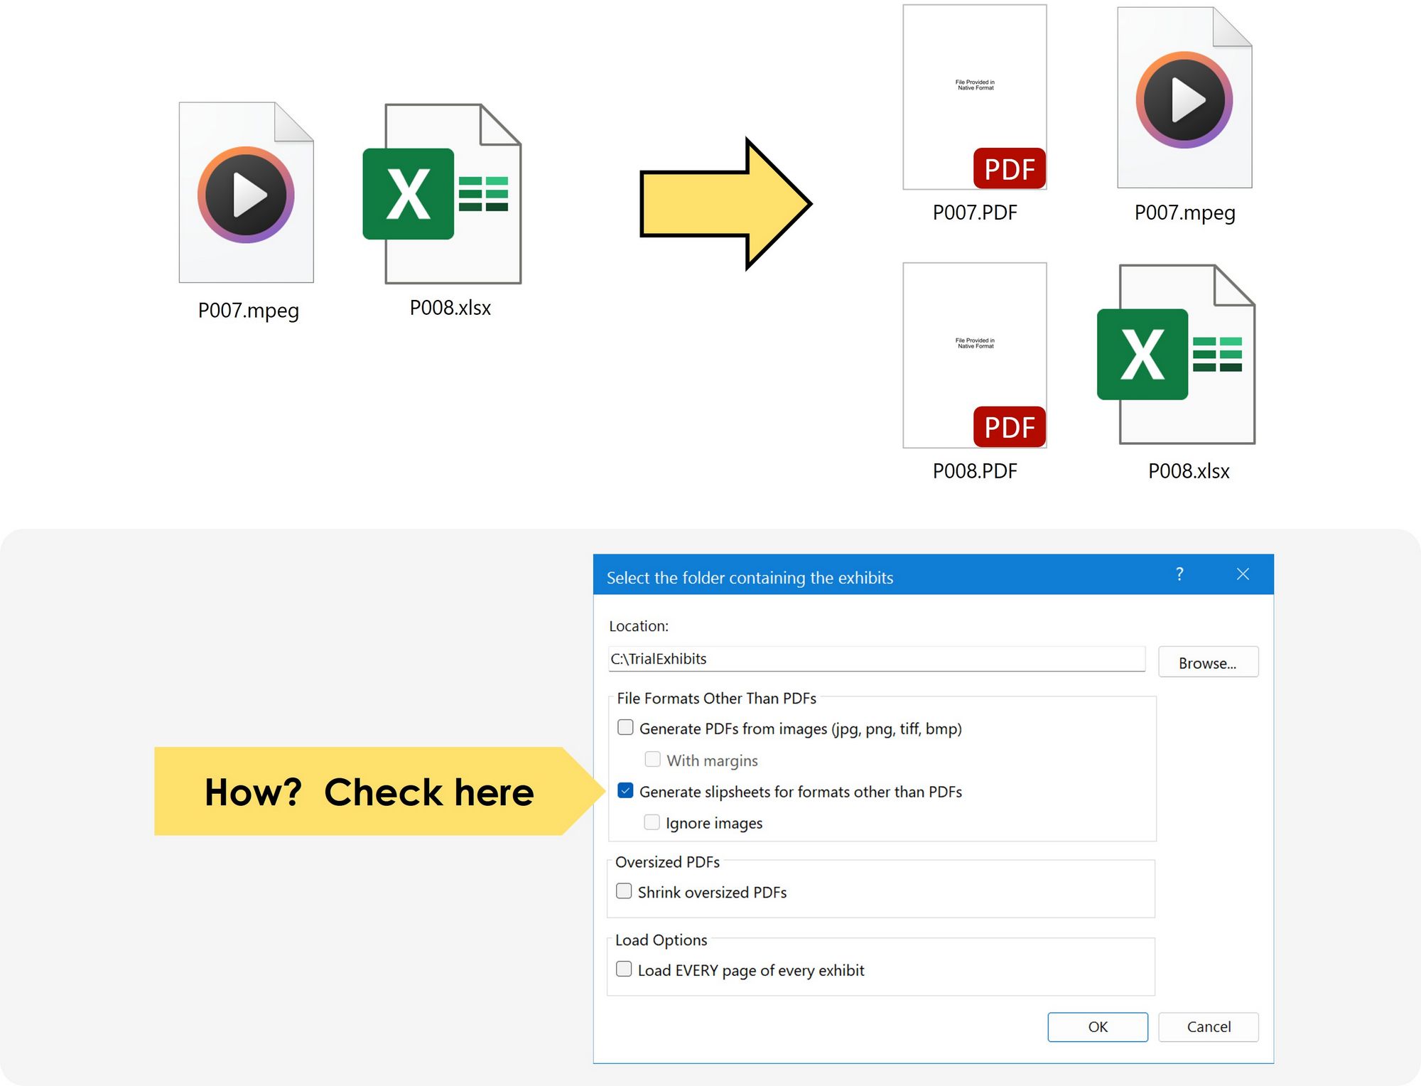Enable Shrink oversized PDFs

point(623,891)
